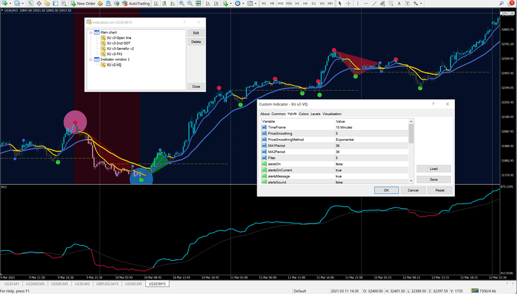Toggle the AutoTrading button

pyautogui.click(x=137, y=4)
